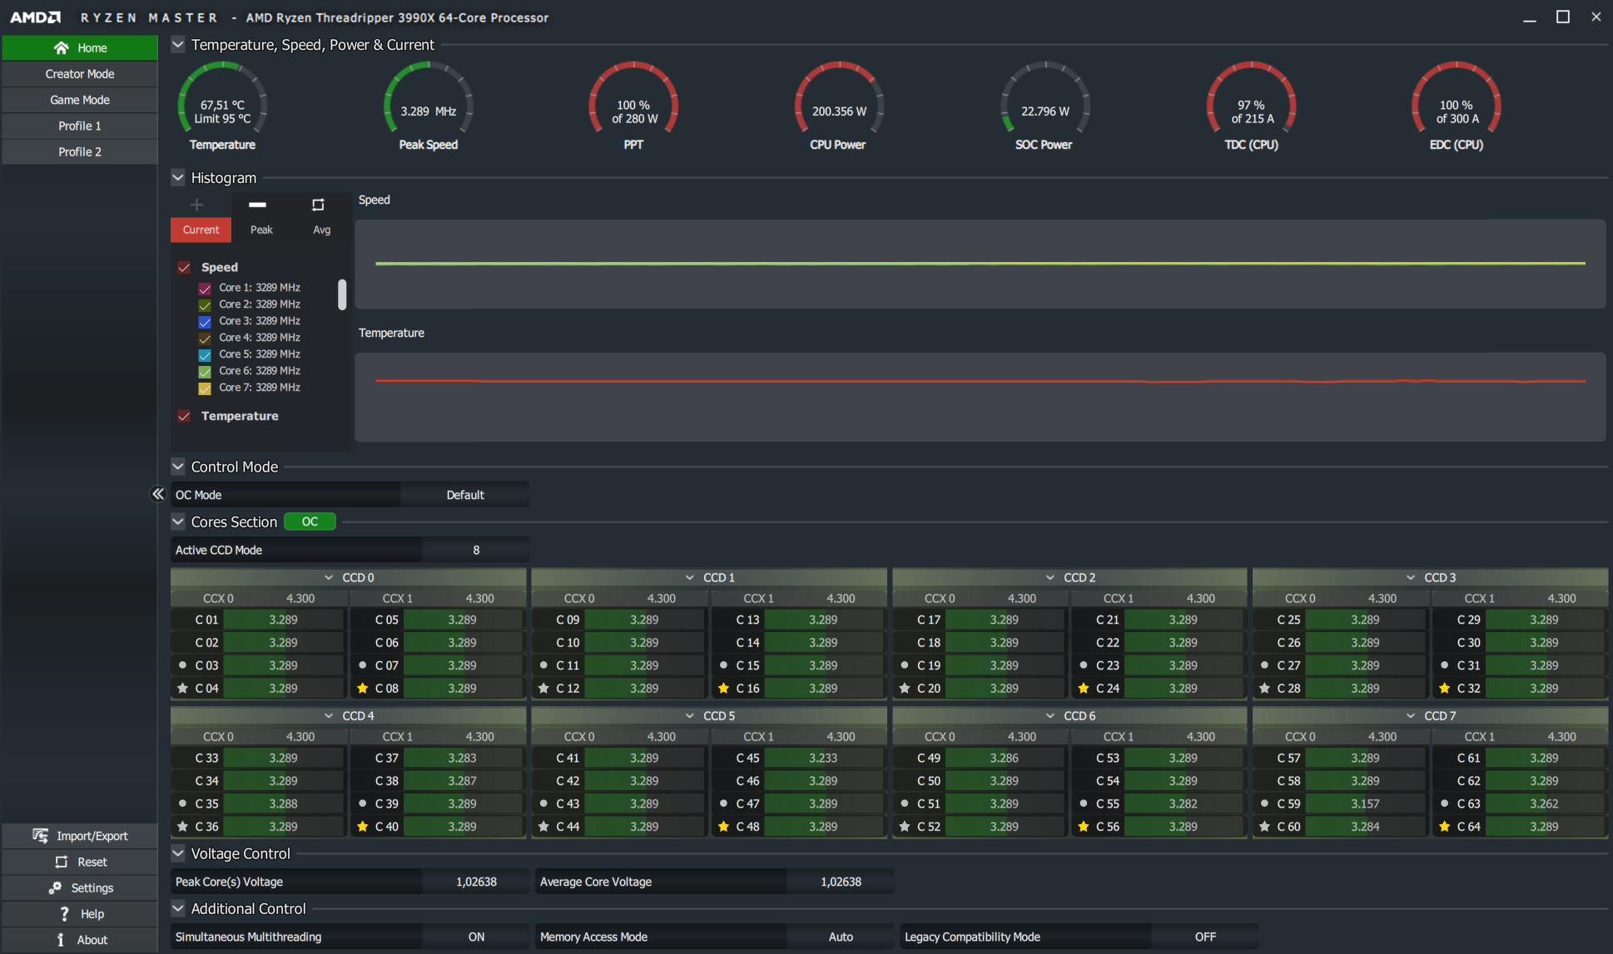
Task: Click the green OC button in Cores Section
Action: (310, 521)
